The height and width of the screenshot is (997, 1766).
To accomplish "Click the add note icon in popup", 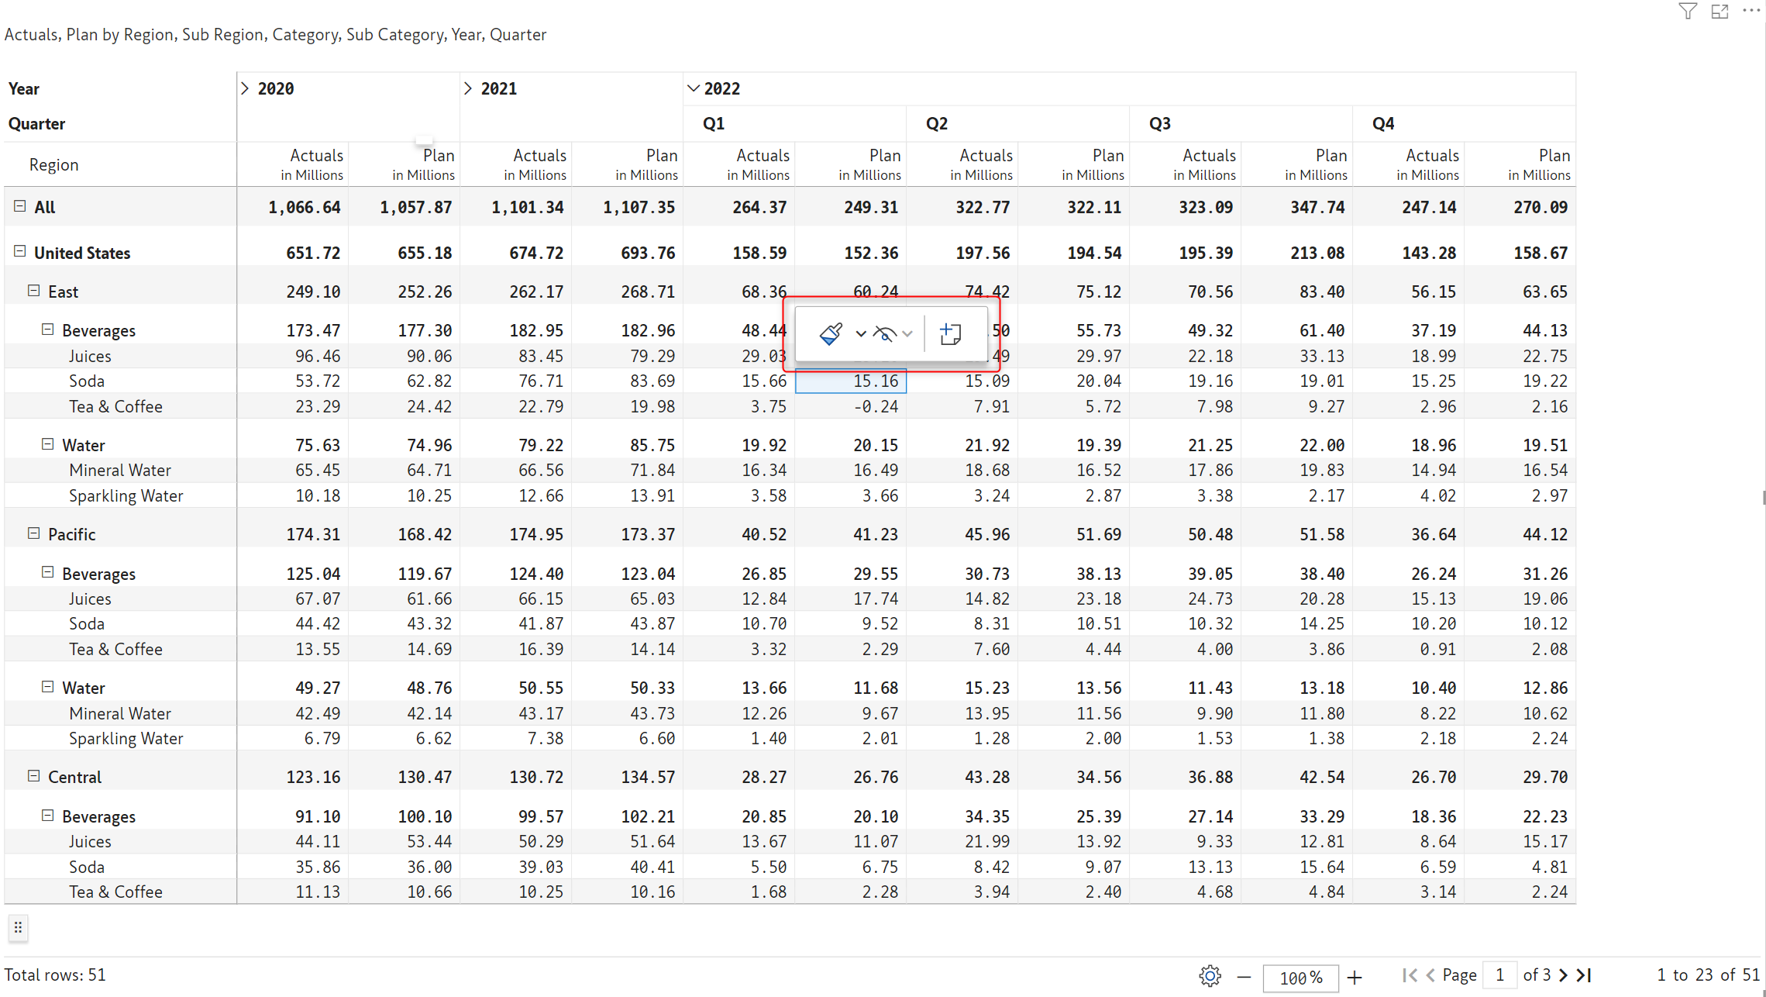I will 950,334.
